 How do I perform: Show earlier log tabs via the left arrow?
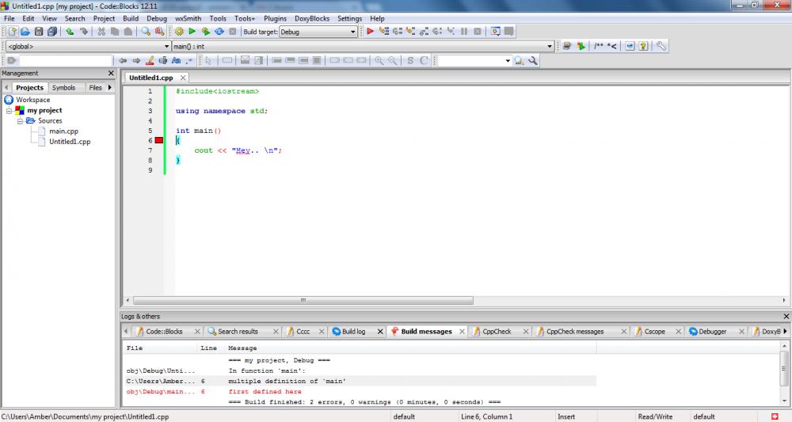(126, 332)
